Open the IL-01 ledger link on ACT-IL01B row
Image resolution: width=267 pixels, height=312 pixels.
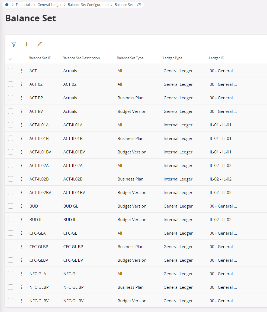click(x=220, y=138)
